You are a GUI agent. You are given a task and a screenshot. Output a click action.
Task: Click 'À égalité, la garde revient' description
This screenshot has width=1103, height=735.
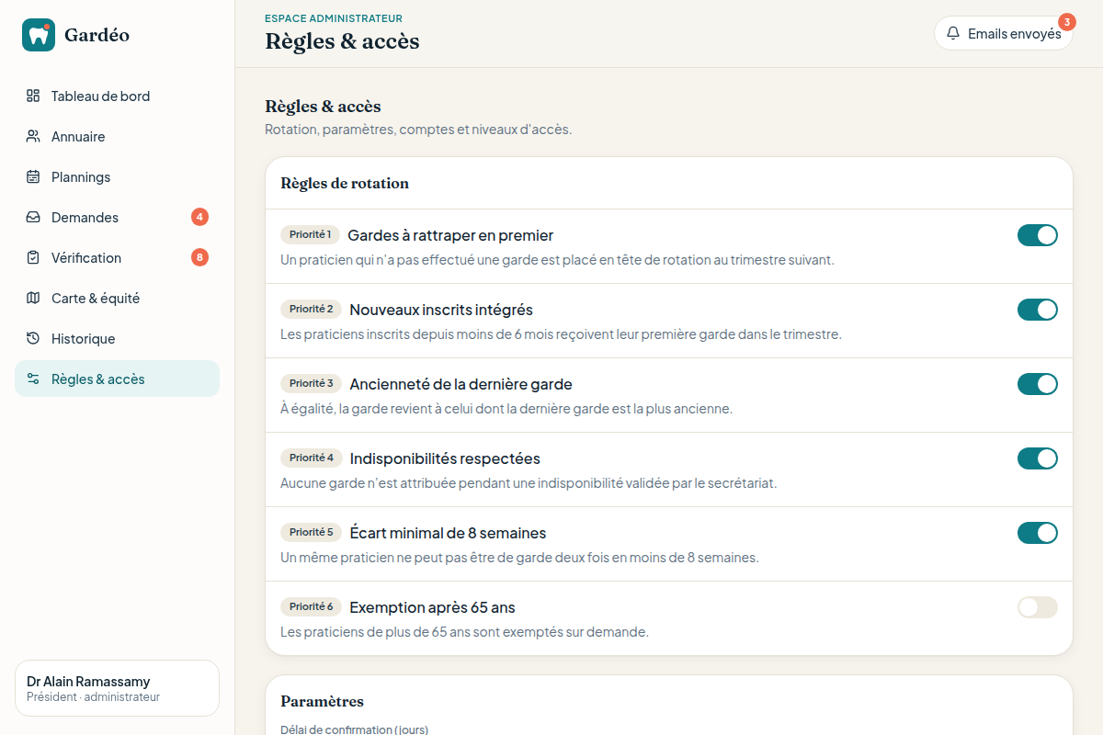pos(506,409)
